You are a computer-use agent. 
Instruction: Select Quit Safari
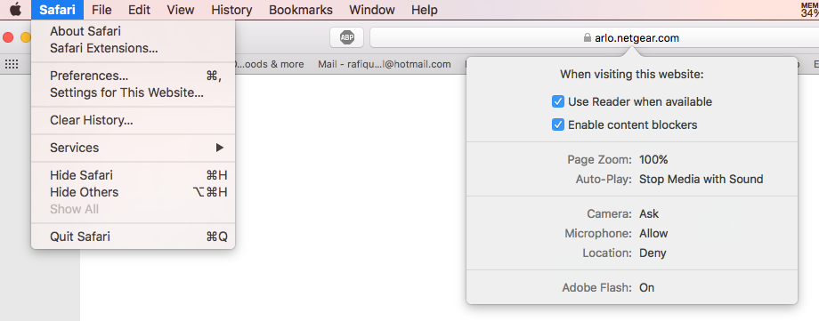(x=134, y=237)
